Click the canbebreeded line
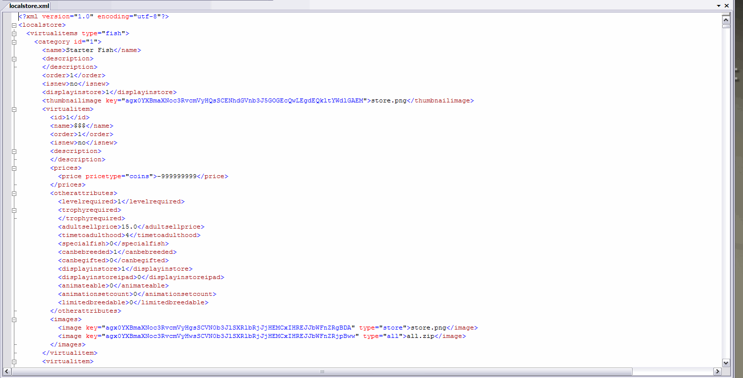The width and height of the screenshot is (743, 378). (x=117, y=252)
